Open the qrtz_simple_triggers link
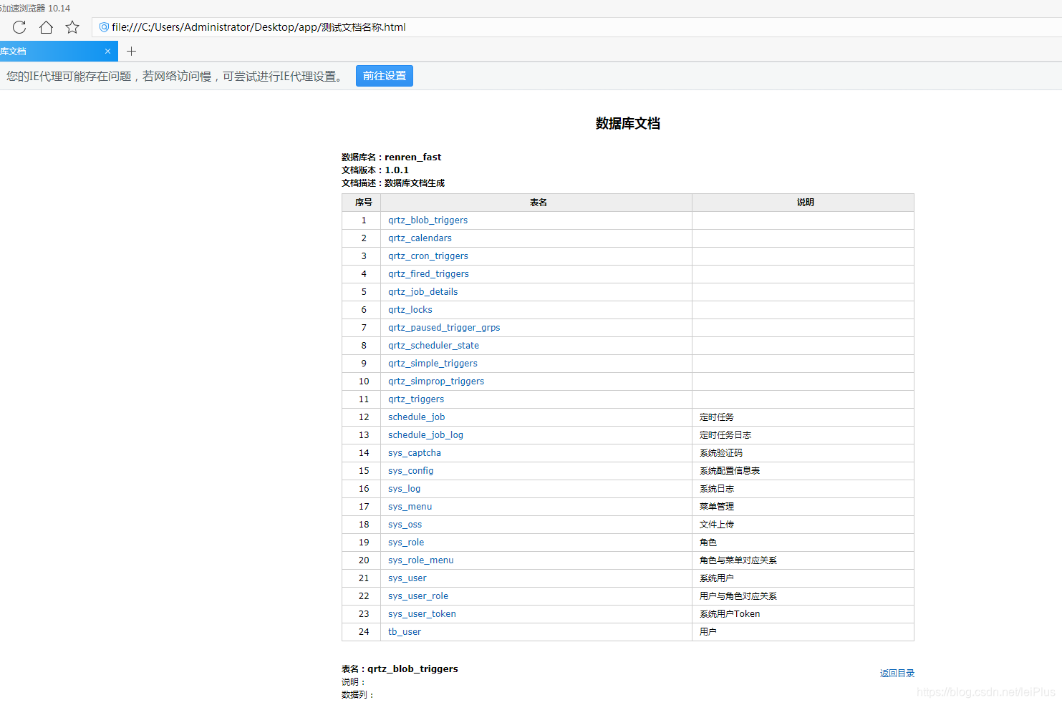 (433, 364)
